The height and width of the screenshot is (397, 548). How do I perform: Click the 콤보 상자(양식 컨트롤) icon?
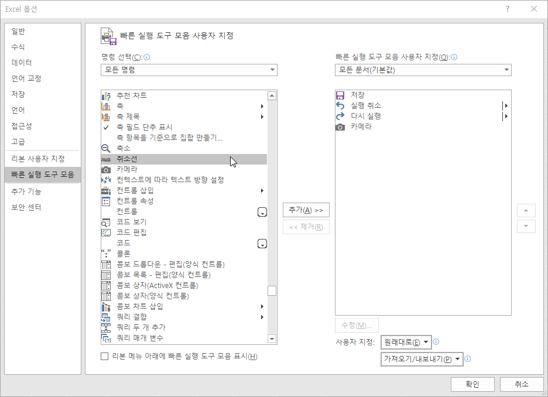[x=106, y=296]
